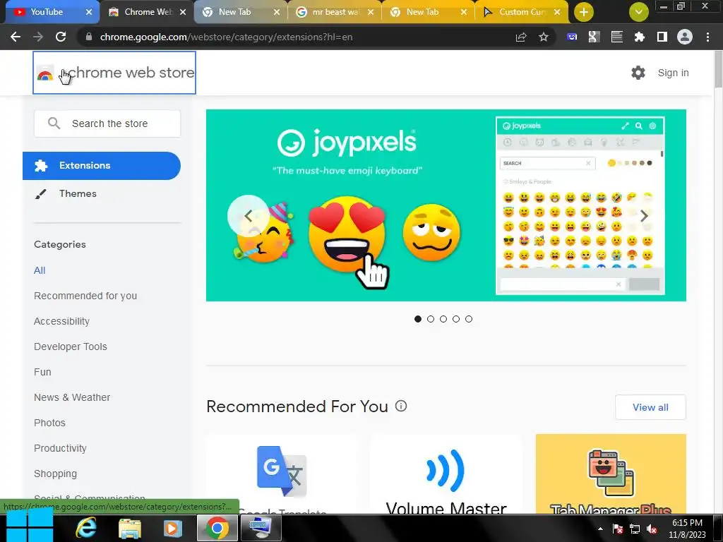Select the first carousel dot
The height and width of the screenshot is (542, 723).
pyautogui.click(x=418, y=319)
